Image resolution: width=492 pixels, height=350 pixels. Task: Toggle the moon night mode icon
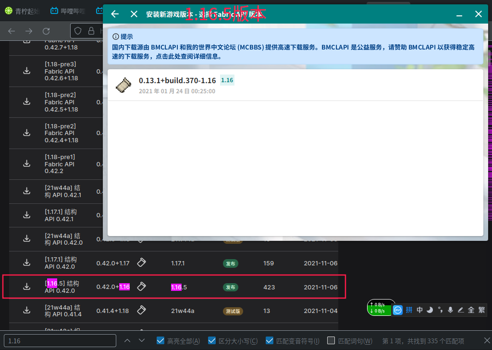[430, 310]
